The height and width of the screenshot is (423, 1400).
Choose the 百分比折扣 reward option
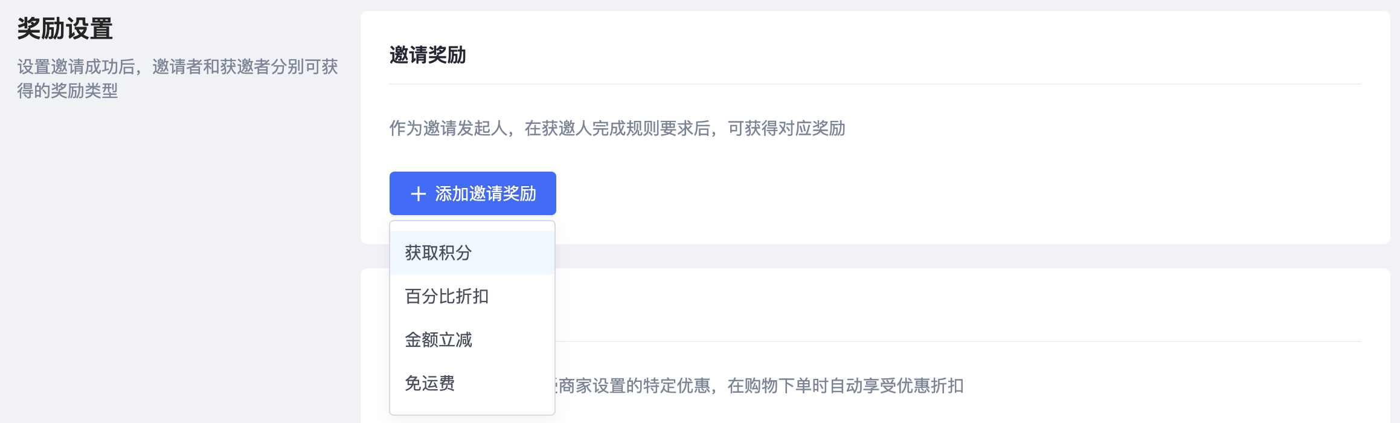point(447,296)
